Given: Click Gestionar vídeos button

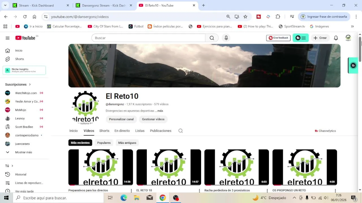Looking at the screenshot, I should (x=153, y=119).
